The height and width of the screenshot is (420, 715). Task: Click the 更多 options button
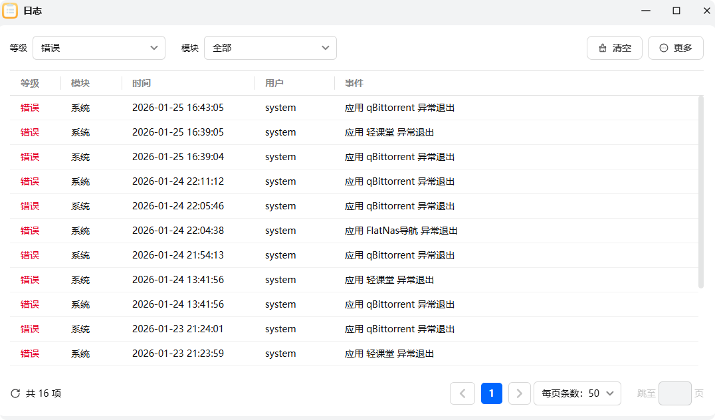(x=675, y=47)
